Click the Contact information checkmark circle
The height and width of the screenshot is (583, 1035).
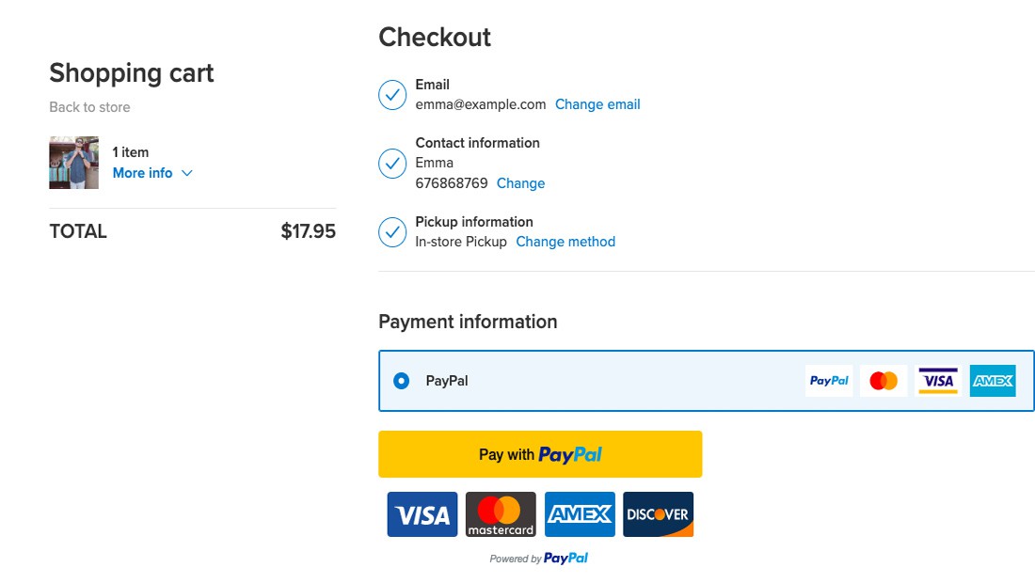392,164
